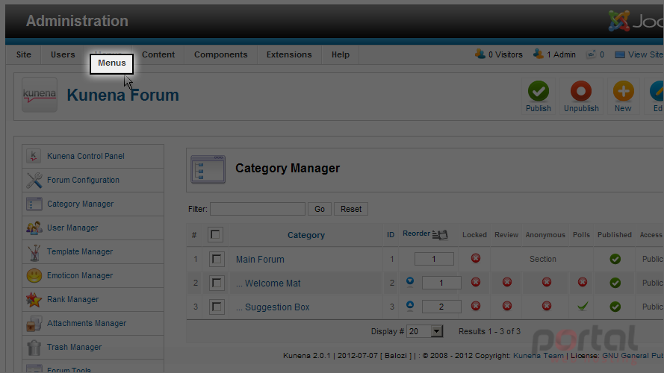664x373 pixels.
Task: Click the Rank Manager star icon
Action: 34,299
